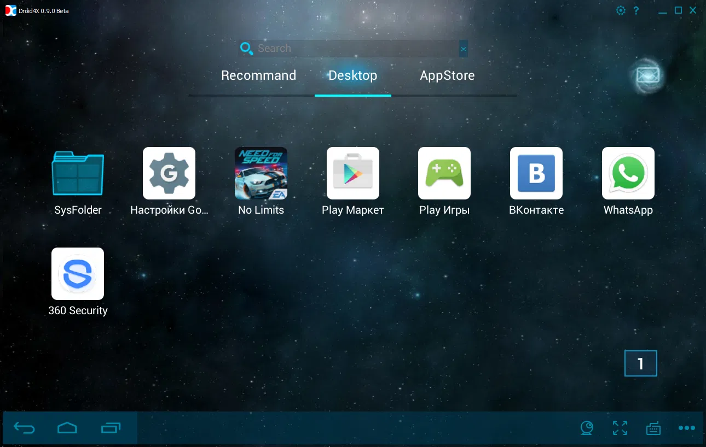
Task: Open the recent apps switcher
Action: tap(111, 428)
